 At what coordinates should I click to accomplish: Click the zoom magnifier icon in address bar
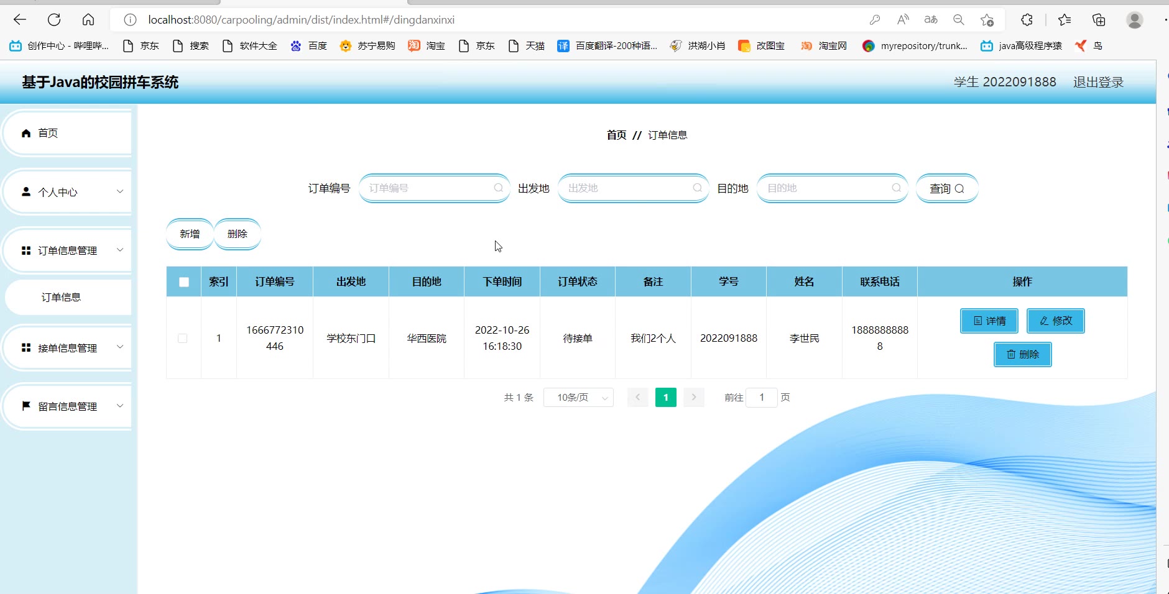point(958,20)
